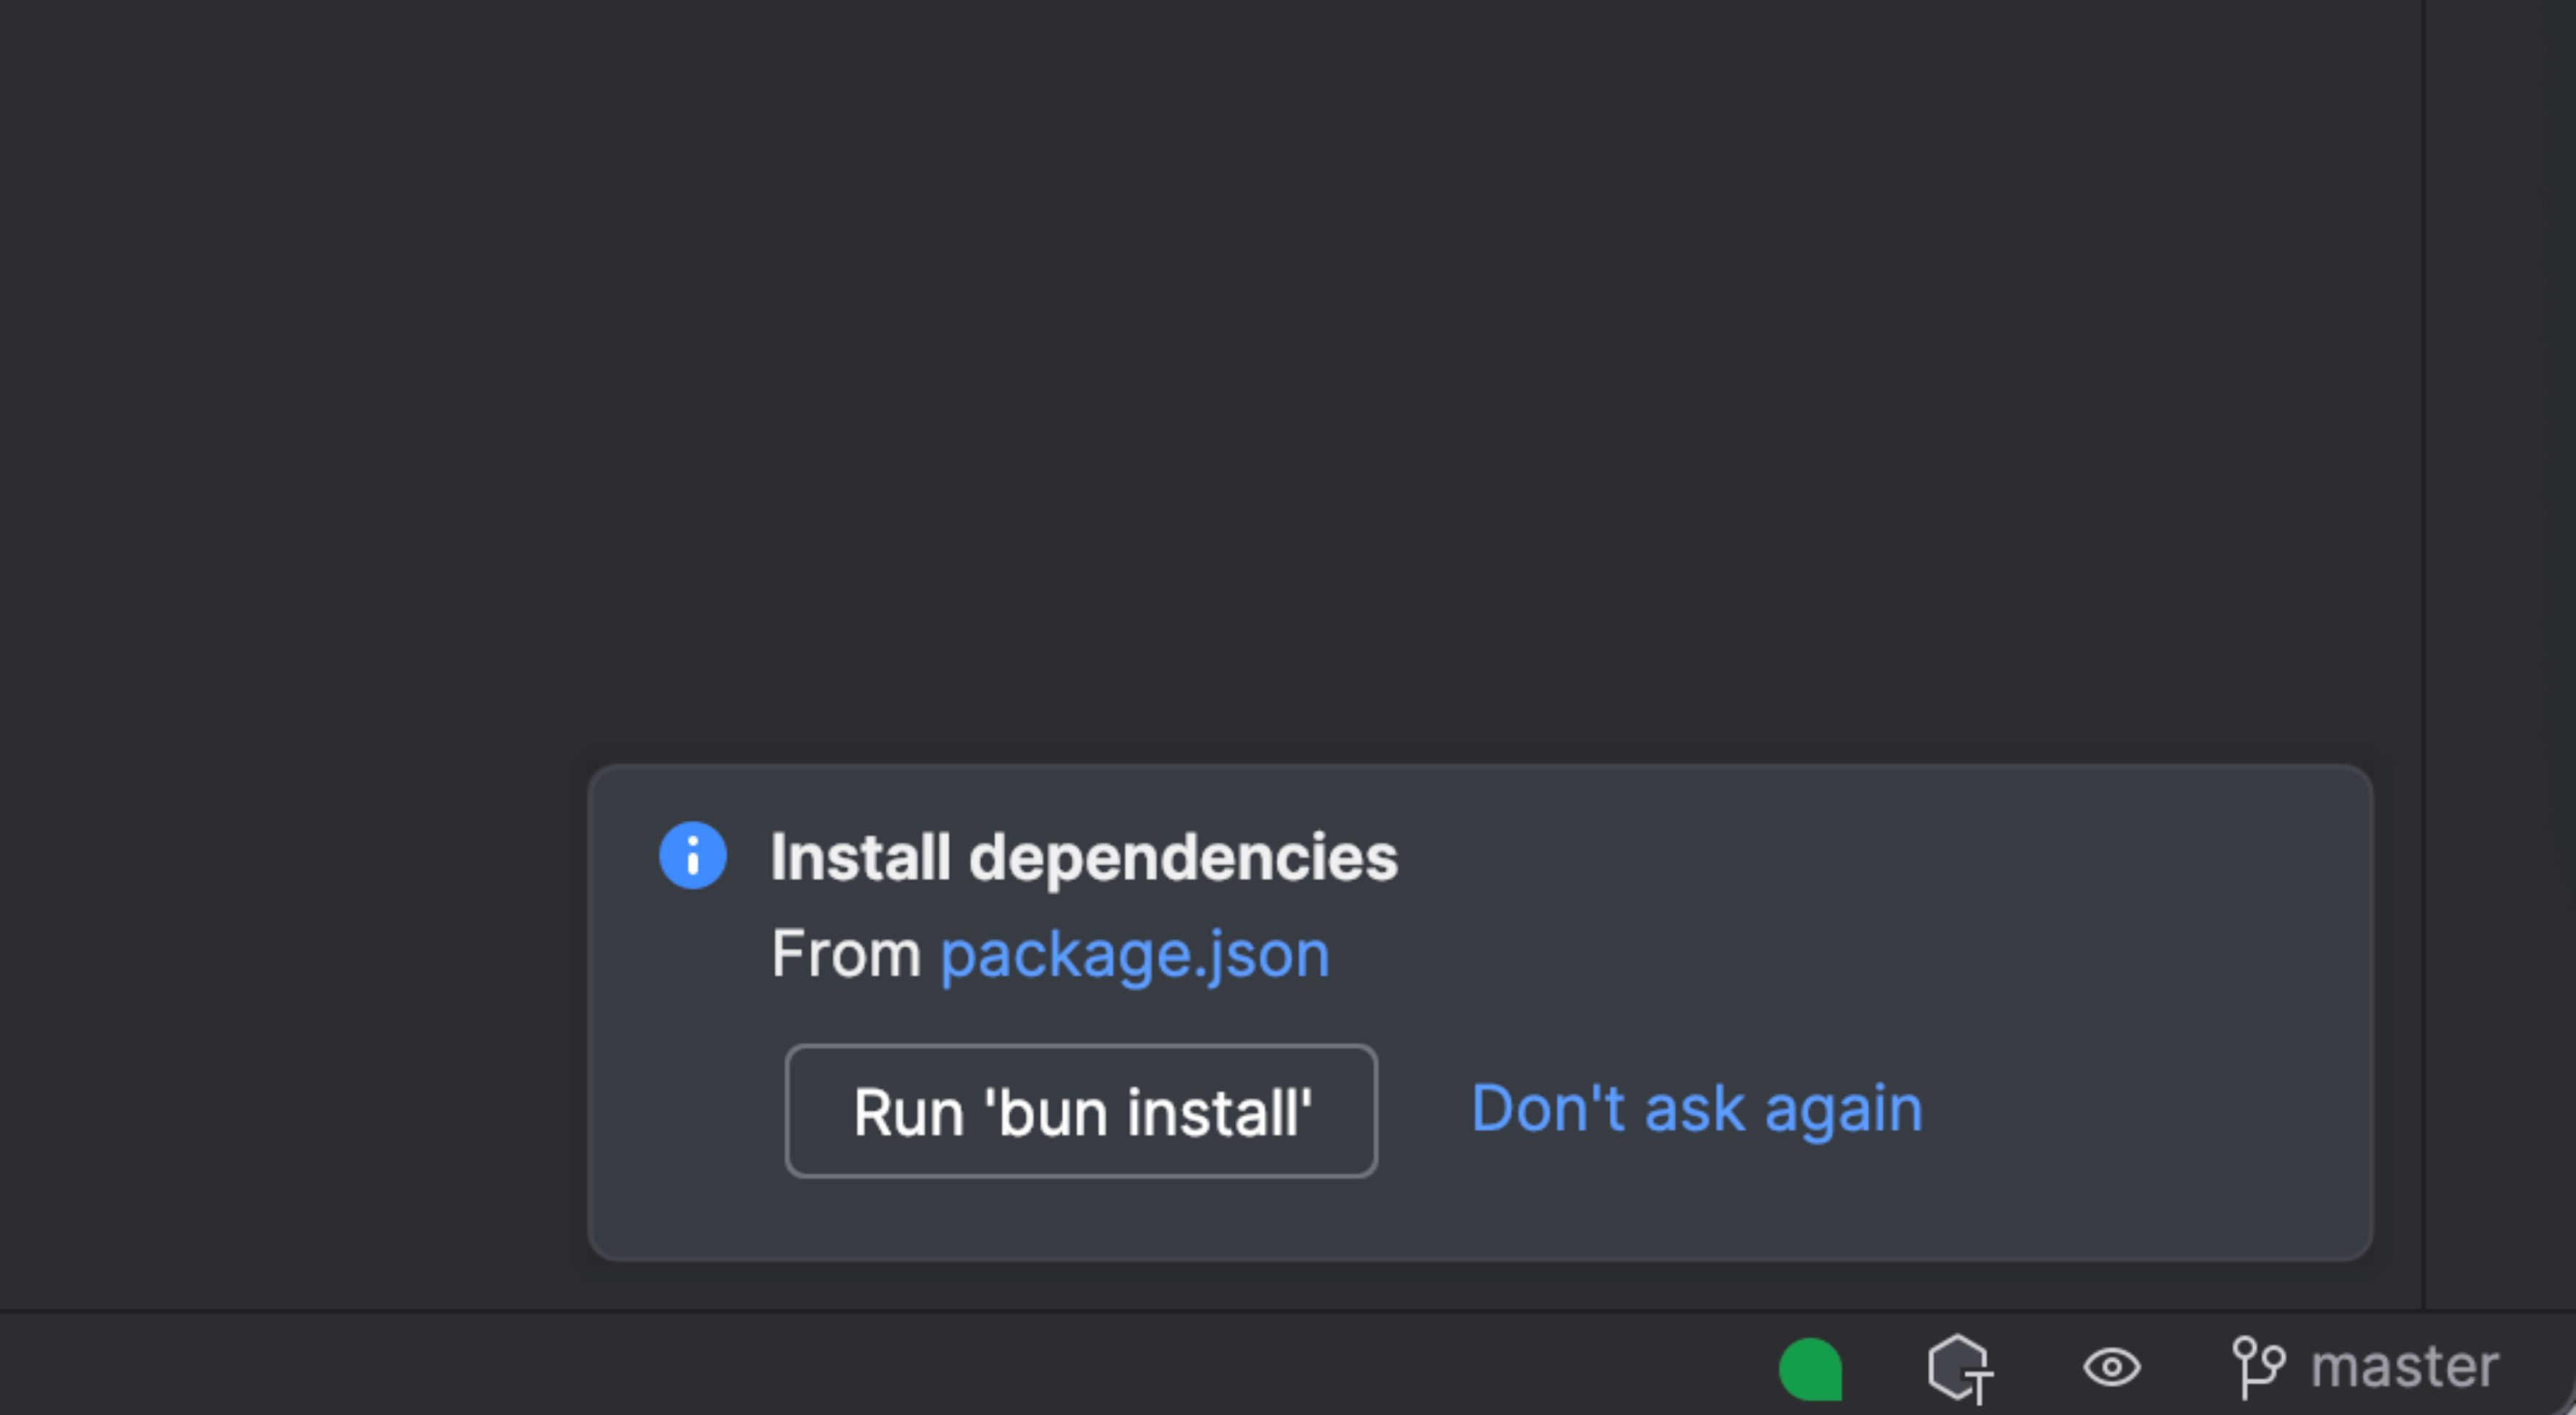
Task: Click the git branch icon
Action: tap(2258, 1367)
